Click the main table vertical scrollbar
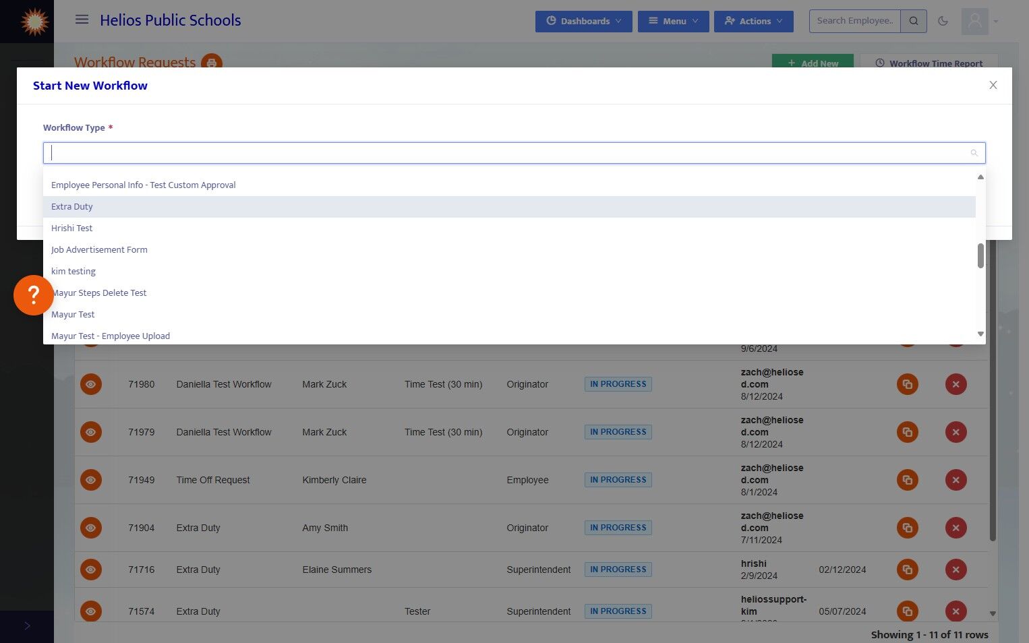The width and height of the screenshot is (1029, 643). point(993,391)
